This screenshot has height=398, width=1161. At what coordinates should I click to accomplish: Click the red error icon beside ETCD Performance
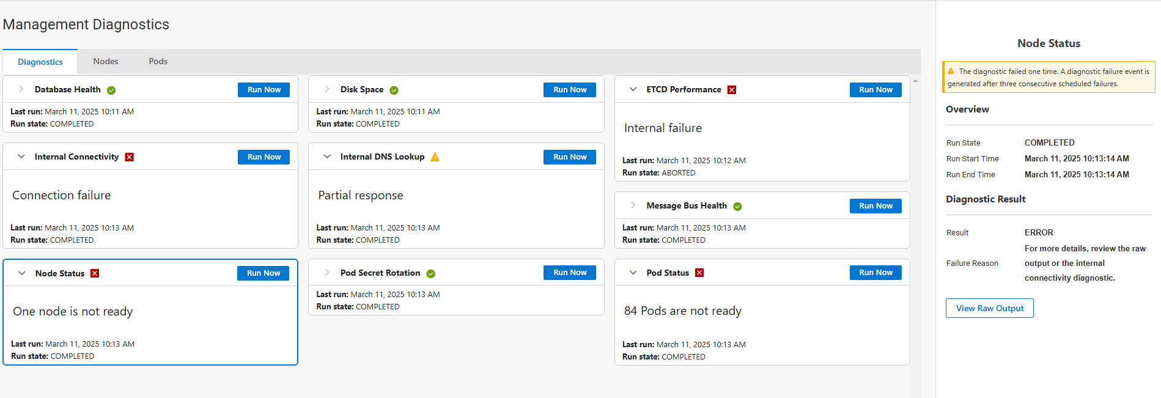coord(732,90)
